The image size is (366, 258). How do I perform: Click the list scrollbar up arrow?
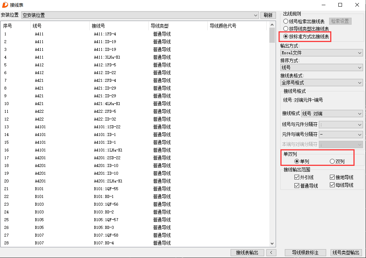pyautogui.click(x=272, y=25)
